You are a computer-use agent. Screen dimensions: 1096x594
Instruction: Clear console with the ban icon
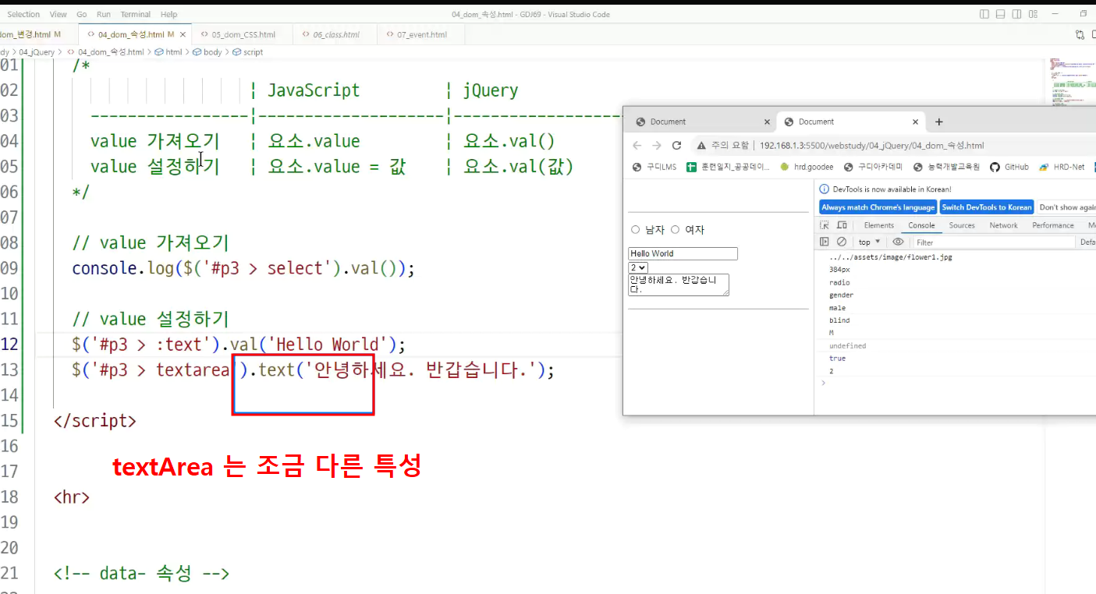842,242
